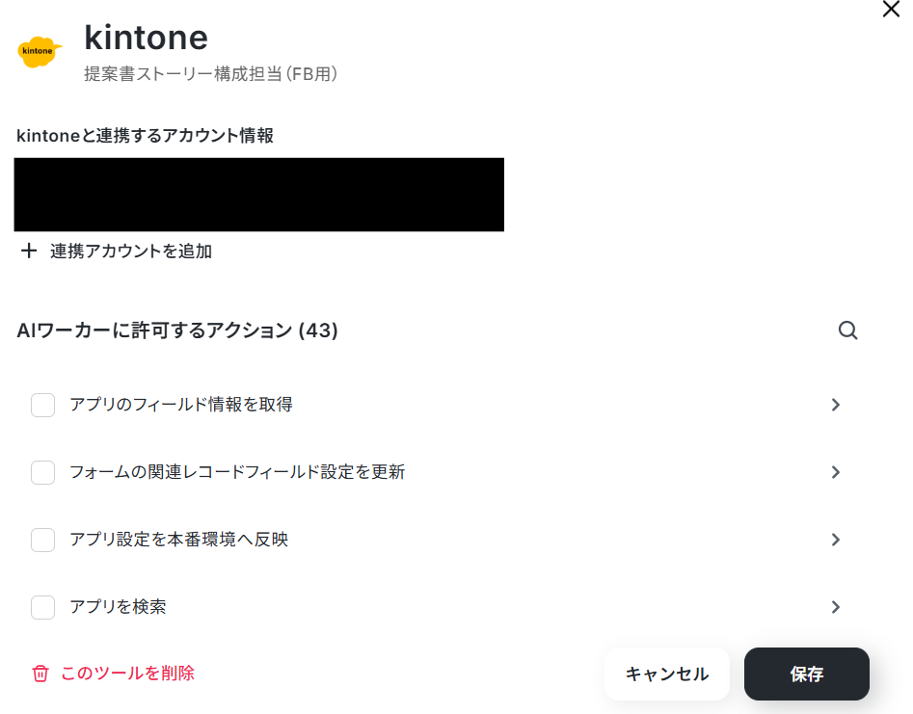Enable フォームの関連レコードフィールド設定を更新 checkbox
This screenshot has width=913, height=714.
[x=43, y=472]
